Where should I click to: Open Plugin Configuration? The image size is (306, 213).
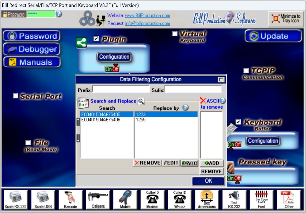click(x=114, y=57)
